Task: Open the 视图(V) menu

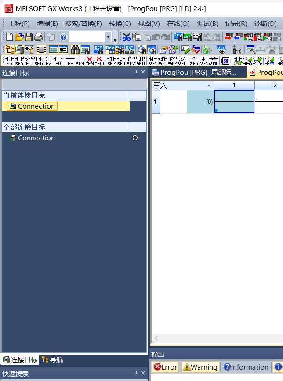Action: coord(149,24)
